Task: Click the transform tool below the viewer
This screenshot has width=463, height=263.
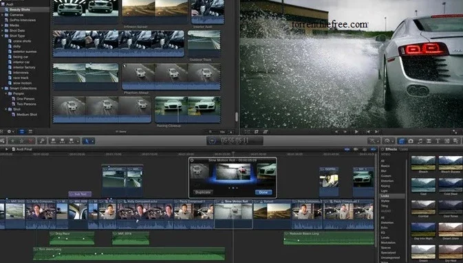Action: pyautogui.click(x=247, y=132)
